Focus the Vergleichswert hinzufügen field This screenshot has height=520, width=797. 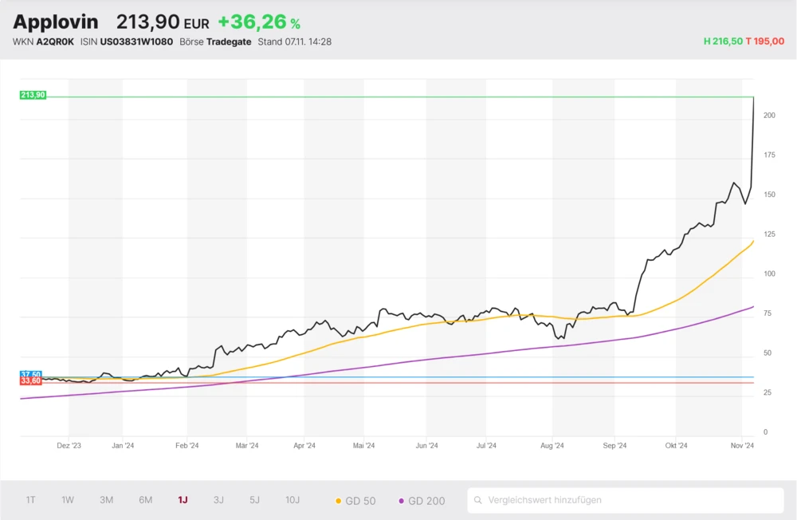[x=630, y=500]
